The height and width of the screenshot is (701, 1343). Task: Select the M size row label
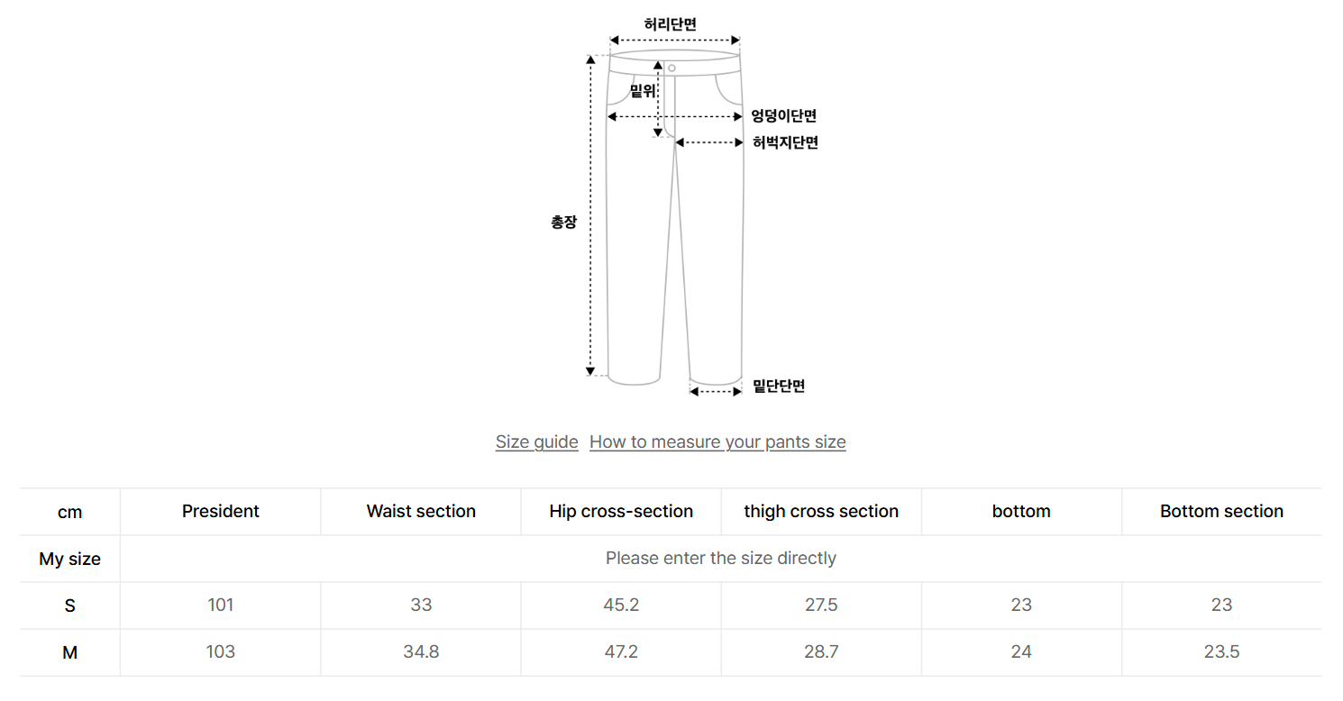[x=69, y=652]
